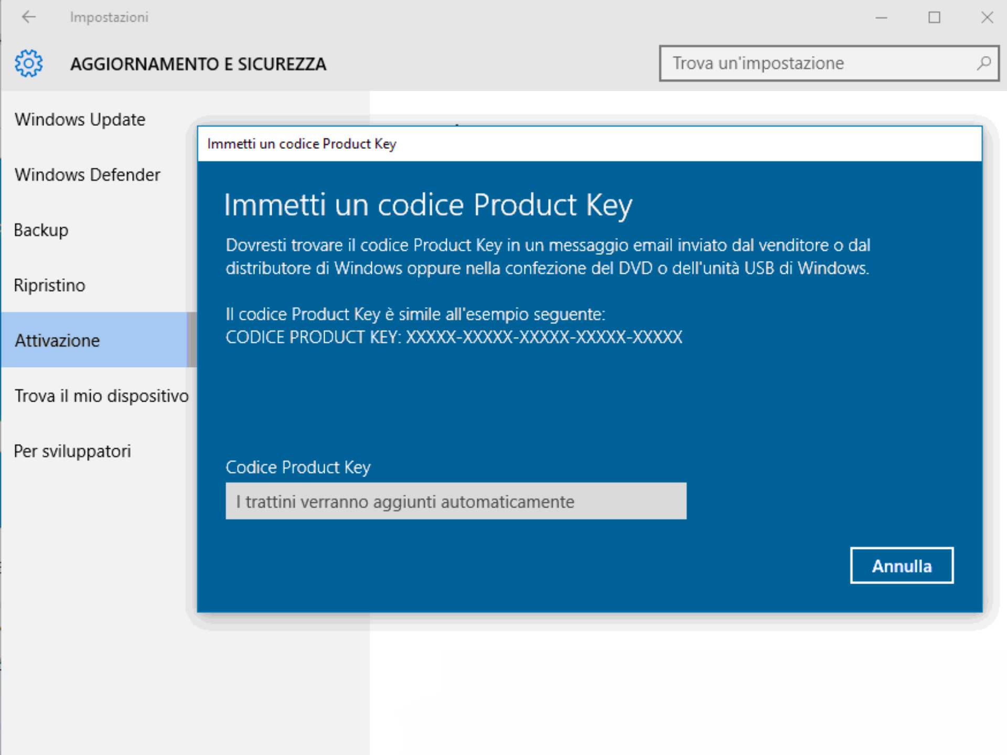Open Per sviluppatori section

tap(72, 451)
